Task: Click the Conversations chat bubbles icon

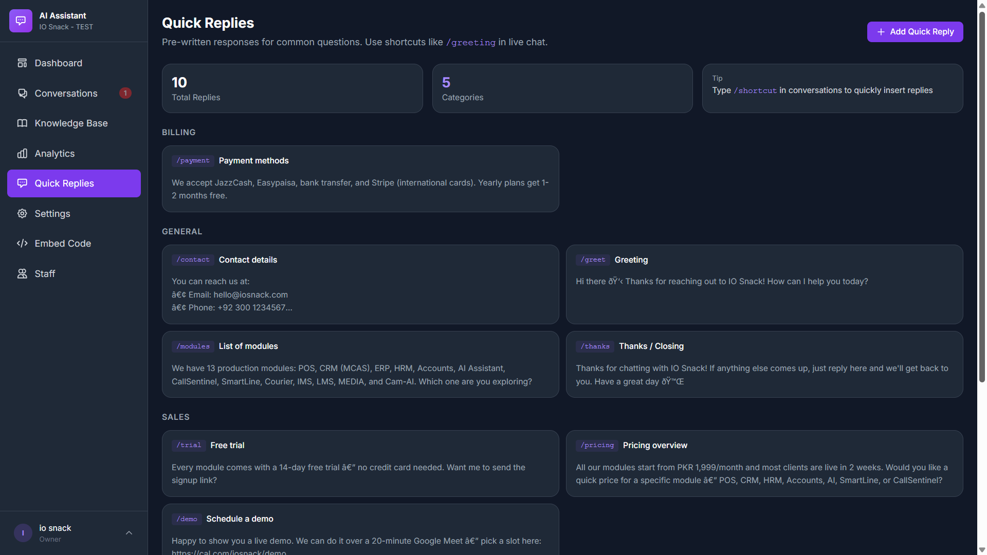Action: pyautogui.click(x=22, y=93)
